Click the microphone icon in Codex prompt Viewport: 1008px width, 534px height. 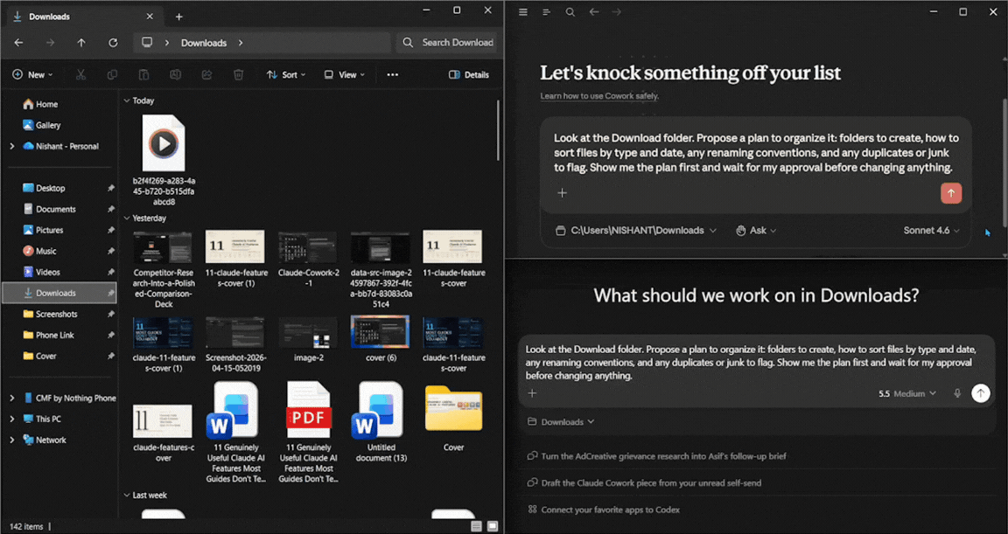click(957, 393)
